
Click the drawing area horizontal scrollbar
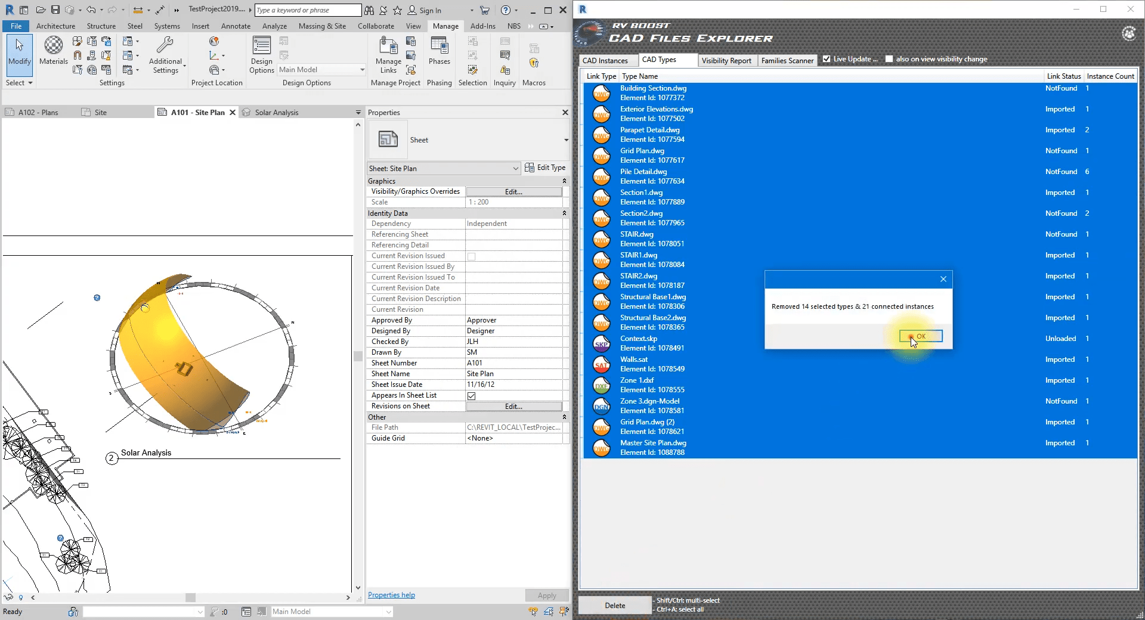click(190, 597)
